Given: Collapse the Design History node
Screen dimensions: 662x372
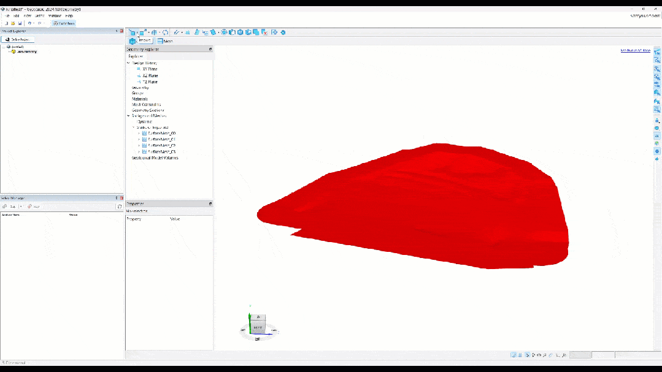Looking at the screenshot, I should [x=128, y=63].
